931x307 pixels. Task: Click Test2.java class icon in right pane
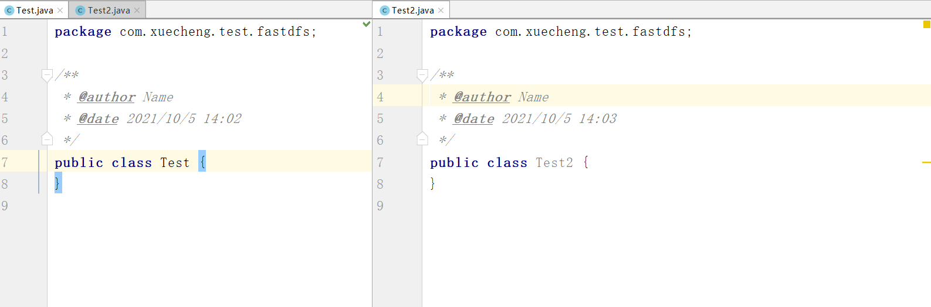point(385,11)
